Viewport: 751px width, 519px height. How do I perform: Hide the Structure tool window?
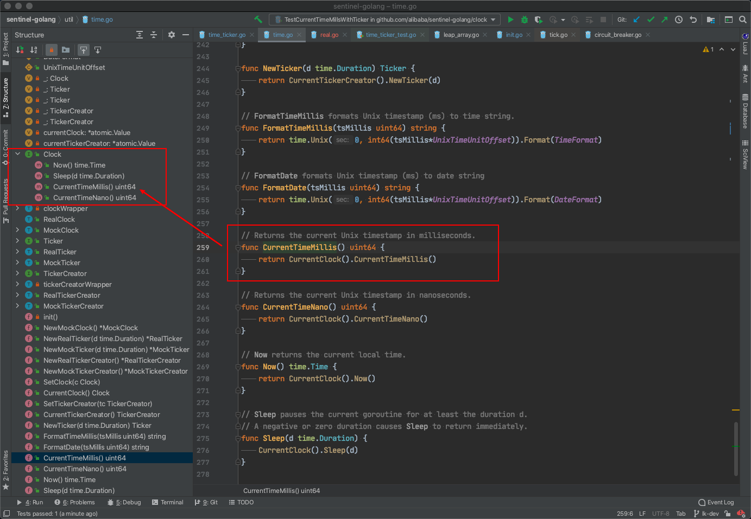pyautogui.click(x=186, y=35)
